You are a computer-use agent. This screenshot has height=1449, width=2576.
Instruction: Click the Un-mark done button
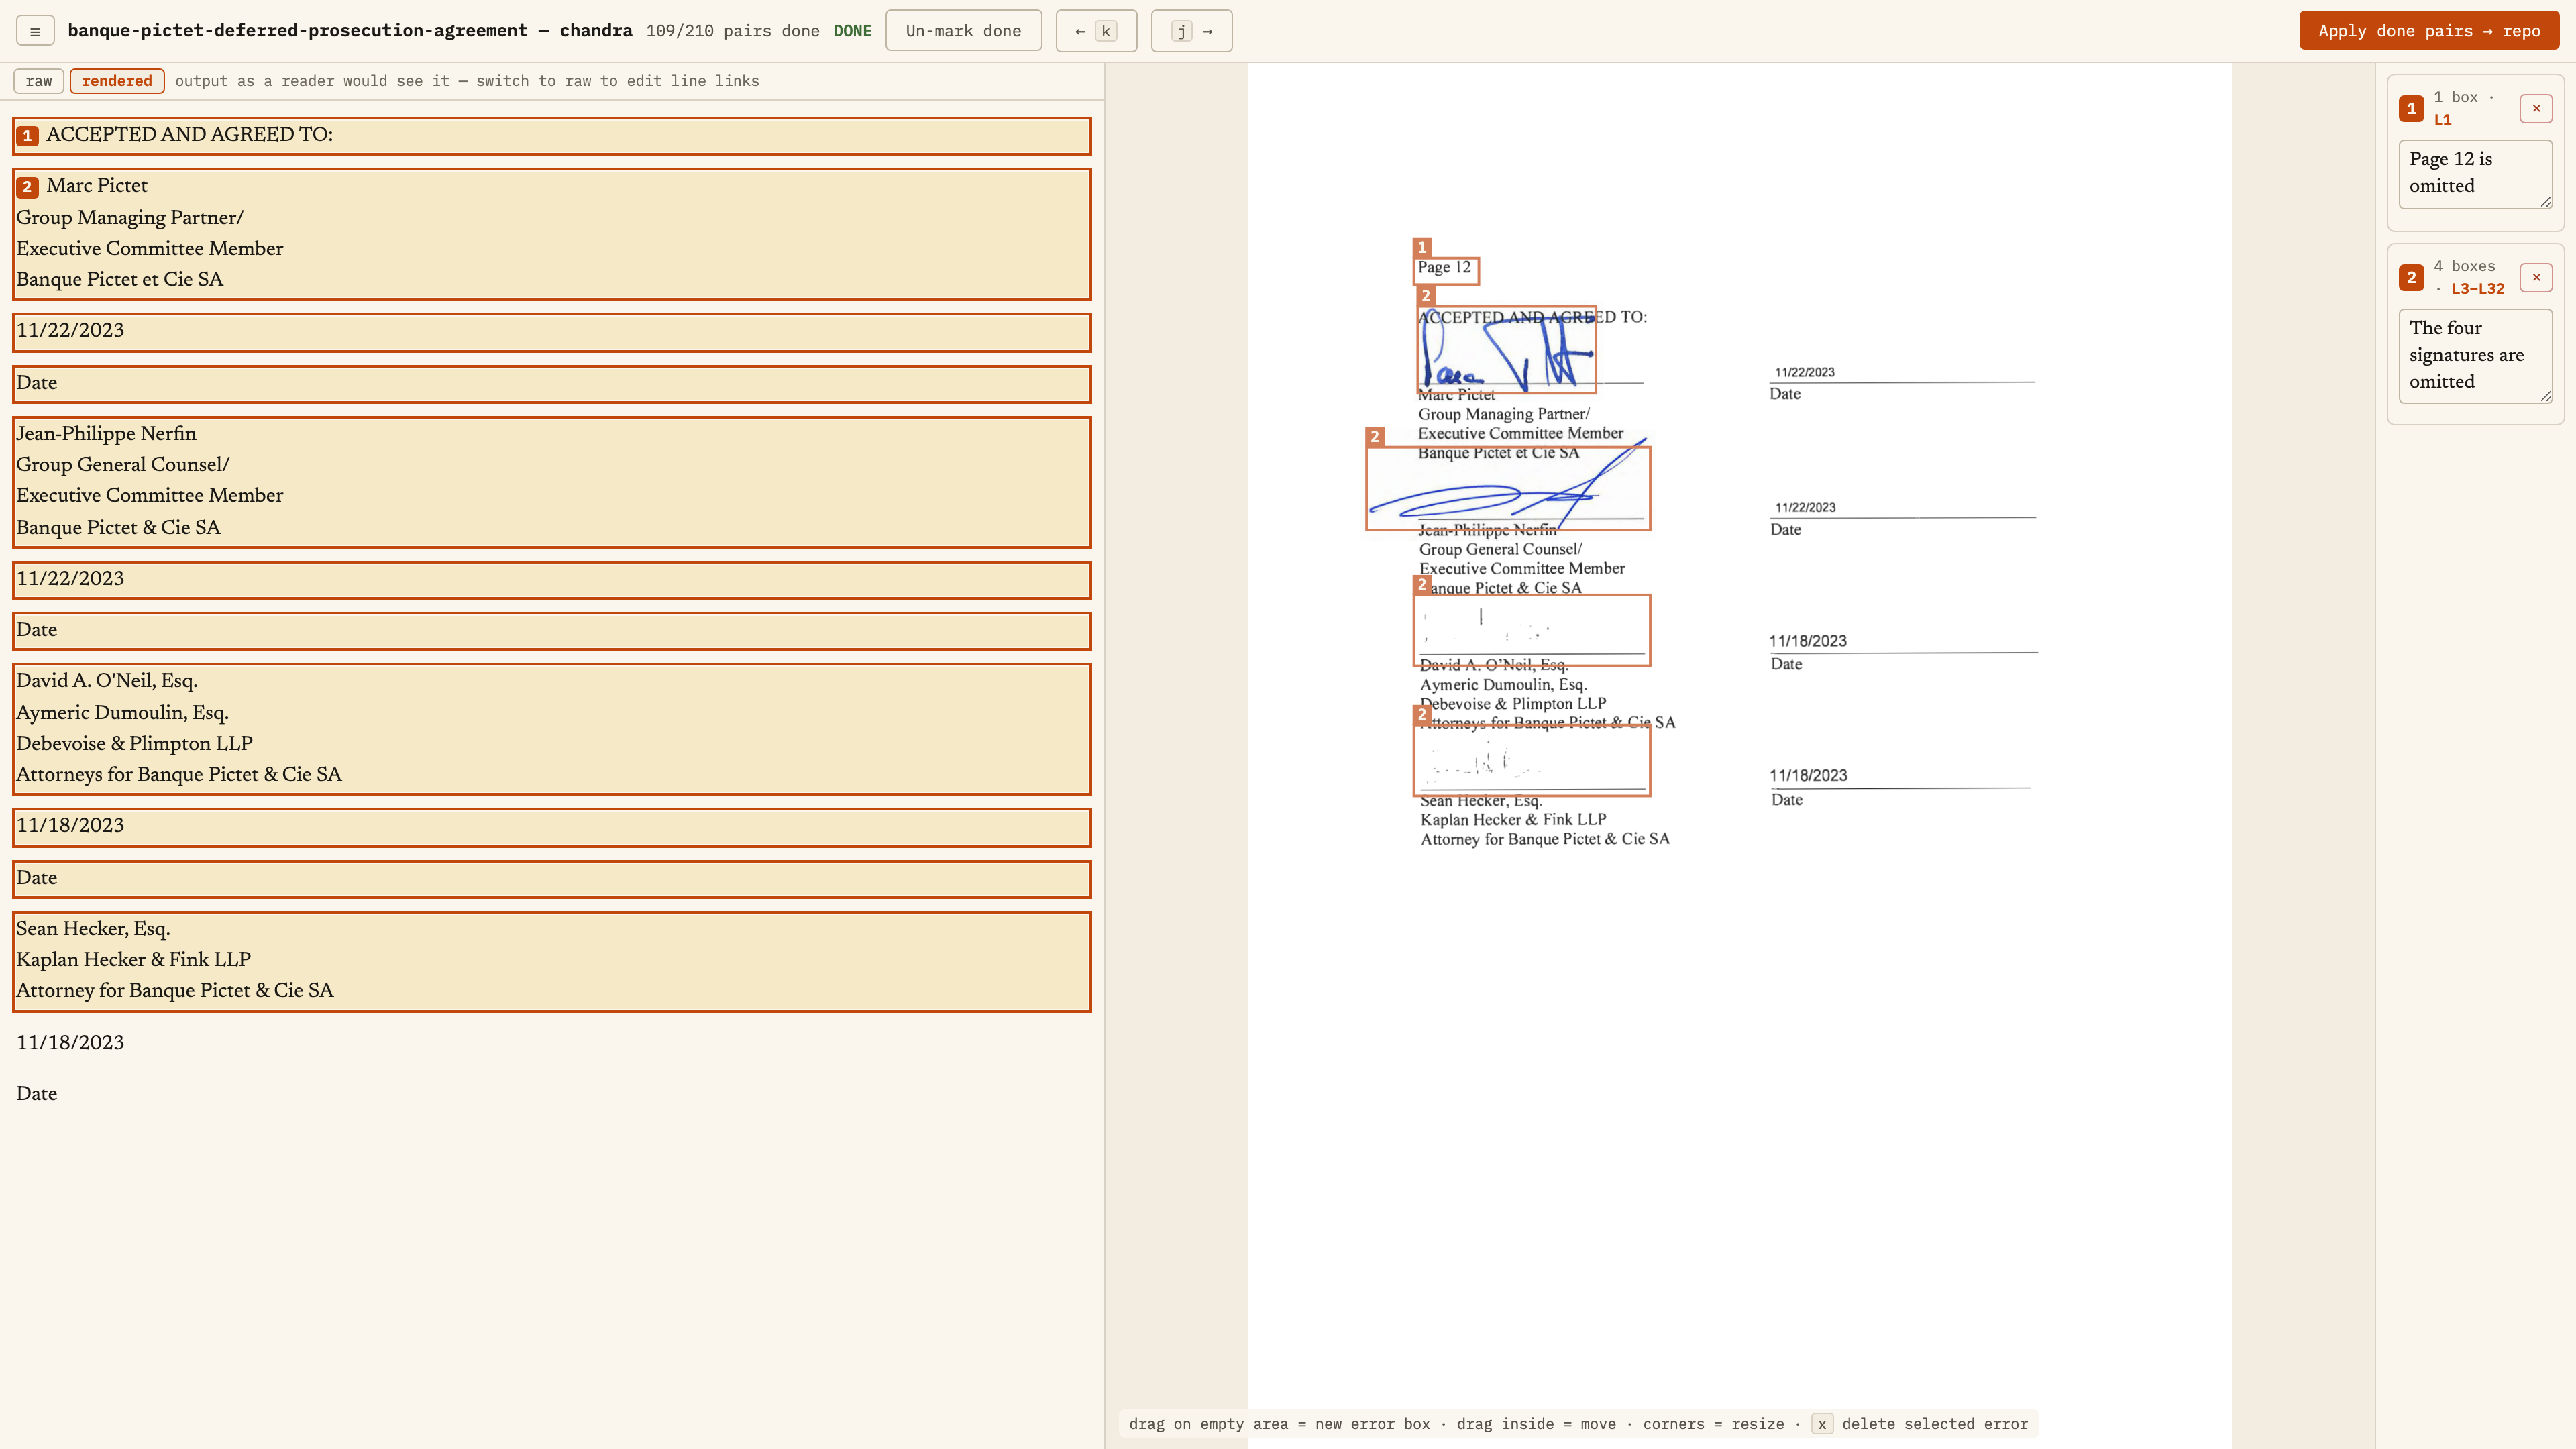coord(963,31)
